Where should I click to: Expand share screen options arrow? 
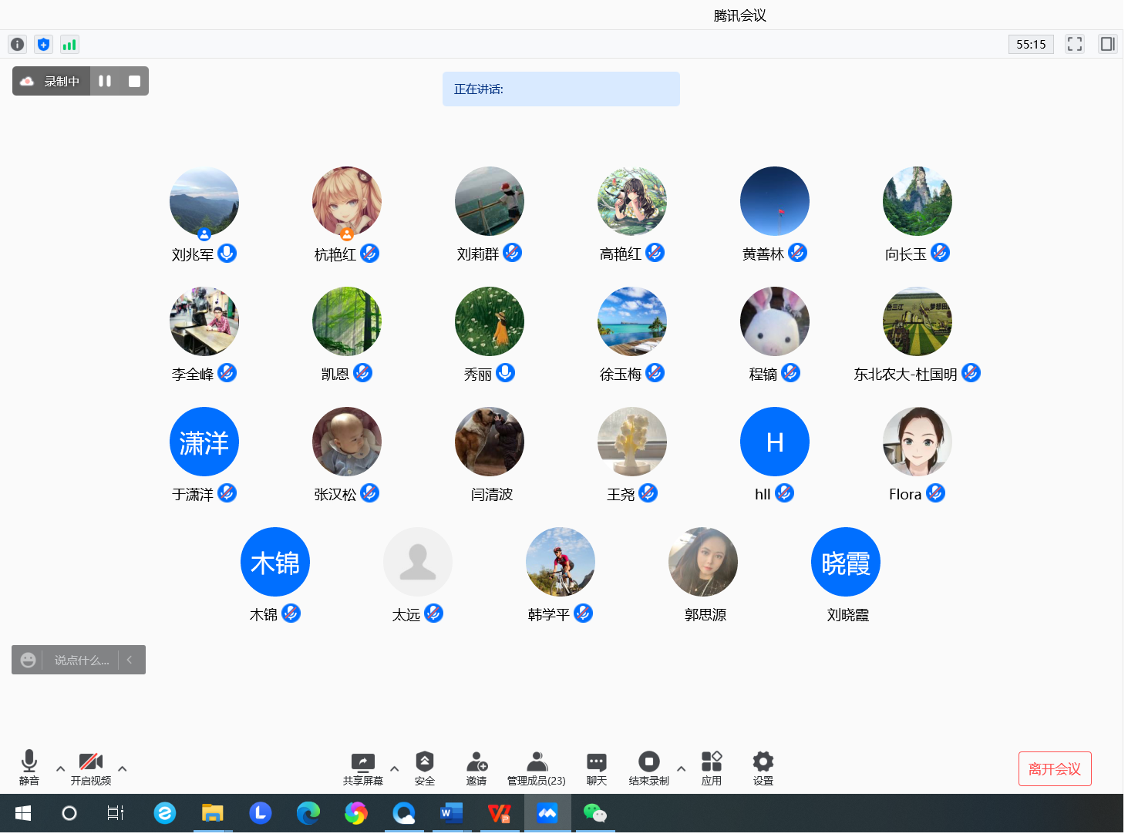pyautogui.click(x=394, y=768)
